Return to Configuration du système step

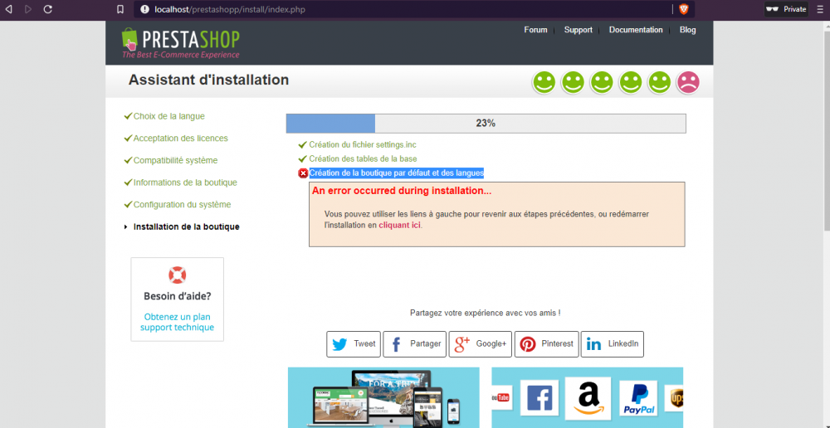click(182, 204)
